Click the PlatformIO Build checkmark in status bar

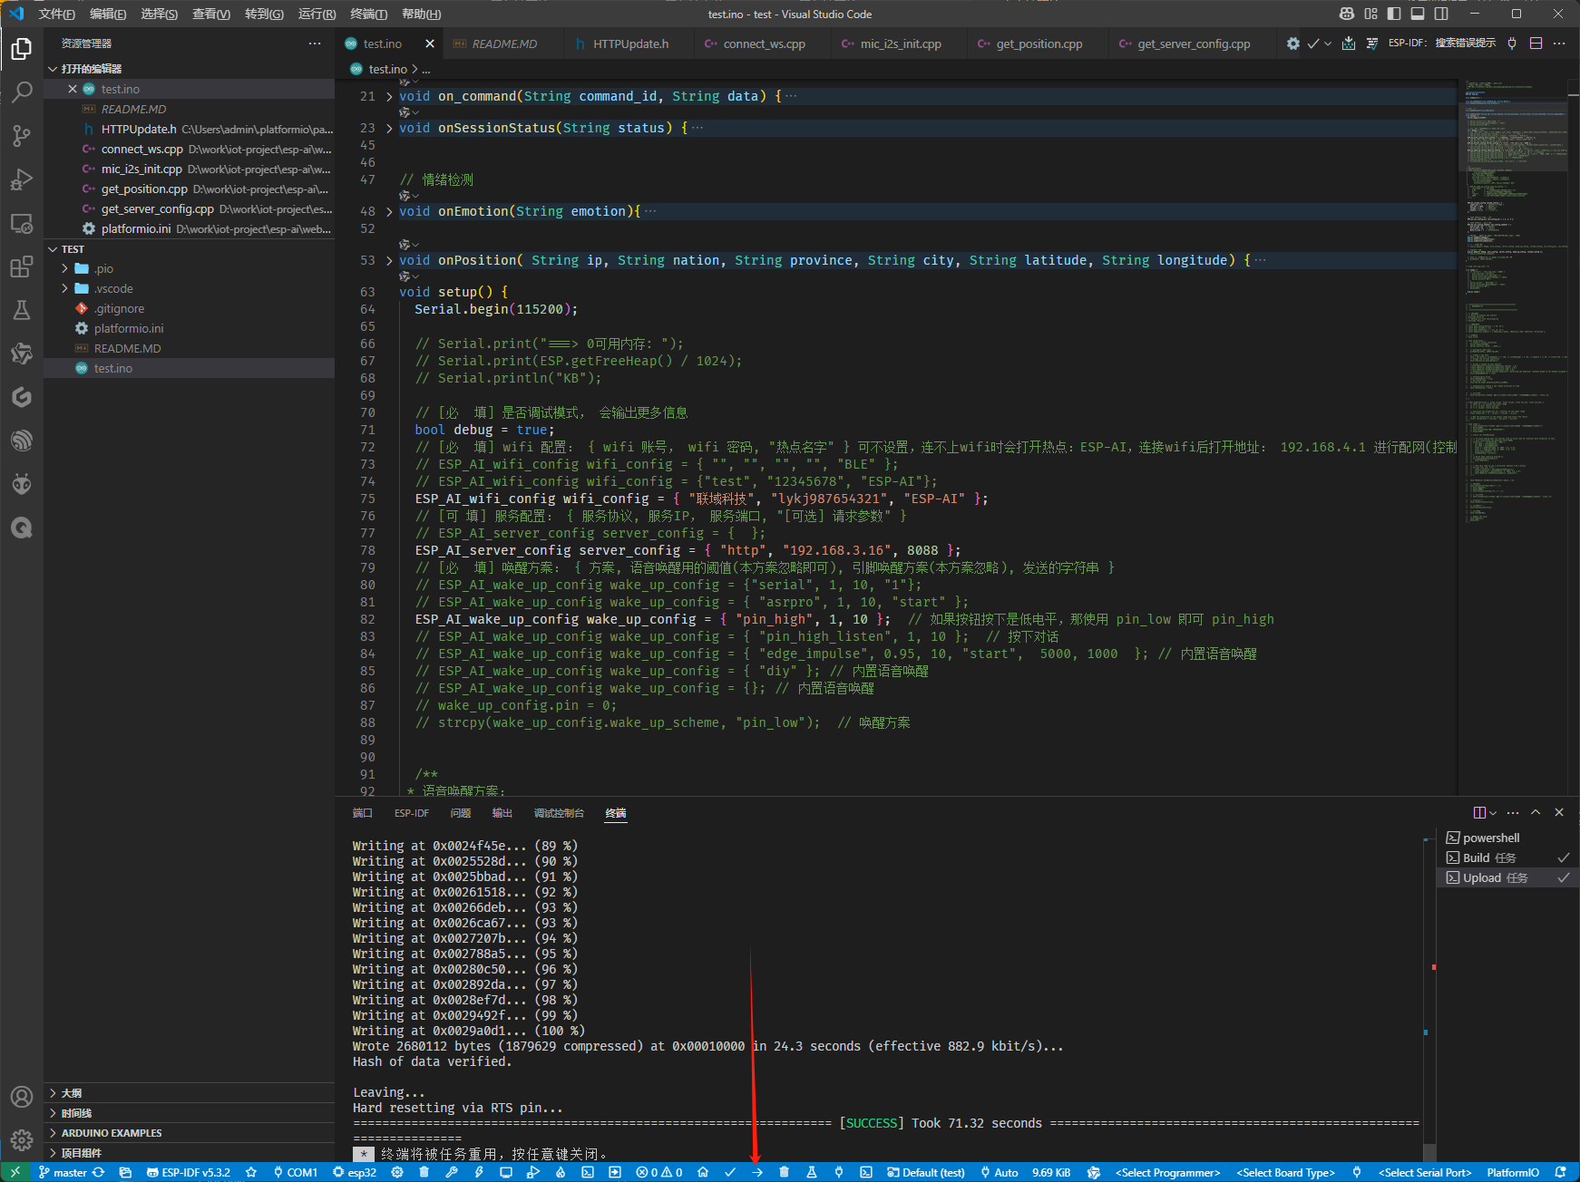pyautogui.click(x=730, y=1172)
